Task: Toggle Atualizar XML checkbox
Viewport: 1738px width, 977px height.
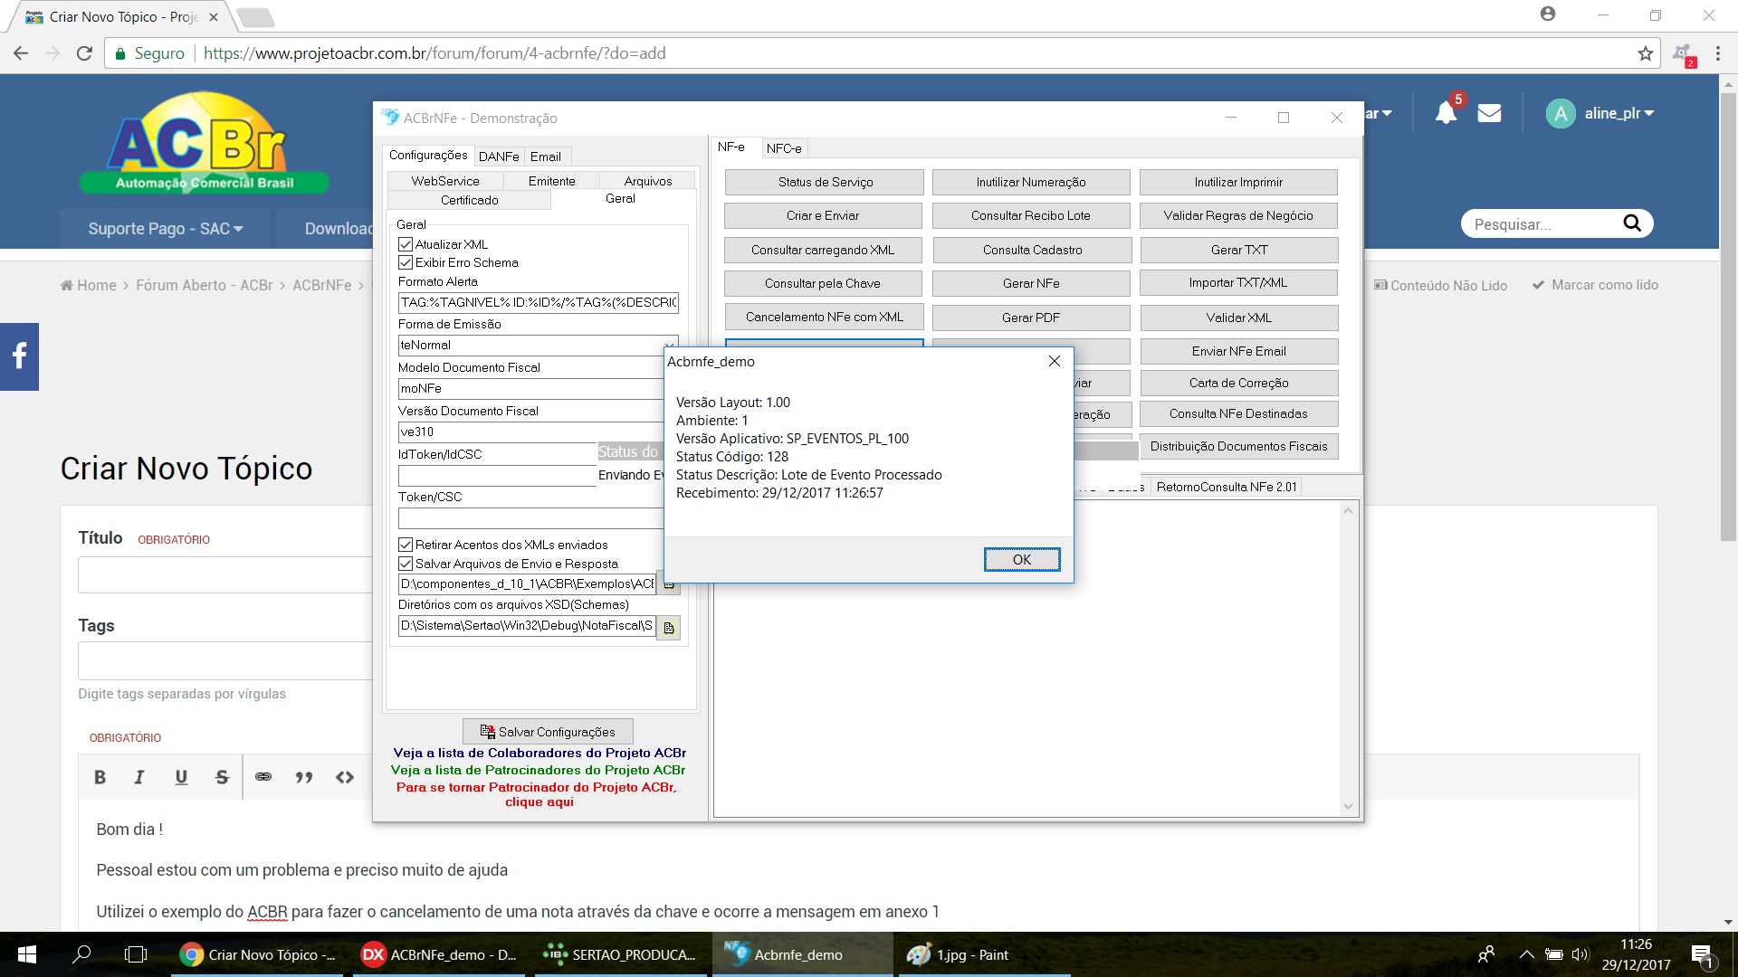Action: (406, 244)
